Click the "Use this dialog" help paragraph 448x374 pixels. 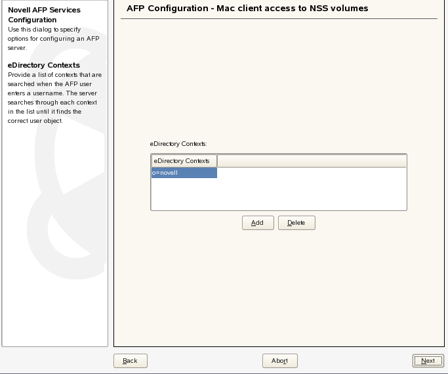(x=53, y=39)
